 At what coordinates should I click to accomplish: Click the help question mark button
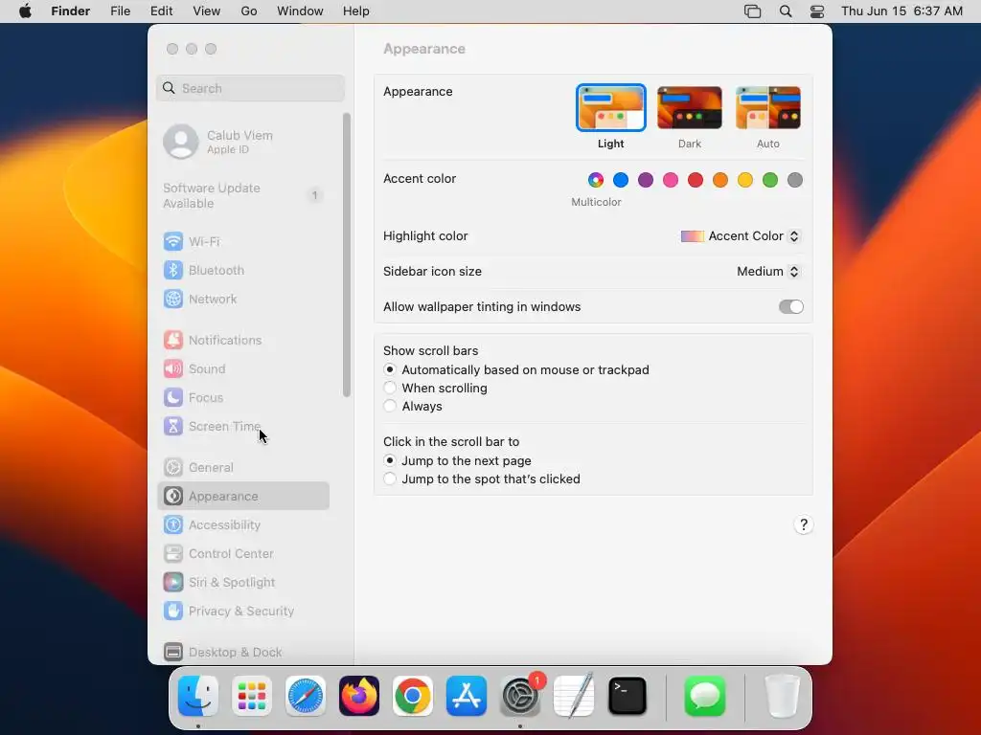click(804, 525)
